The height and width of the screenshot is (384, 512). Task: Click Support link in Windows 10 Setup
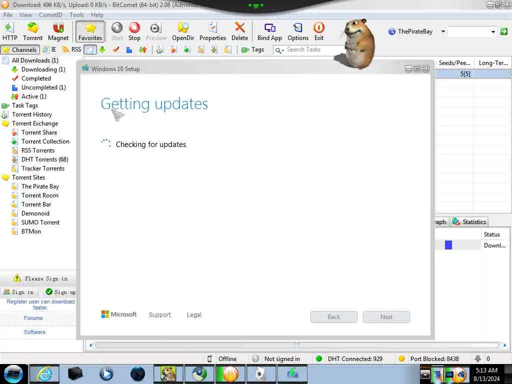(159, 315)
